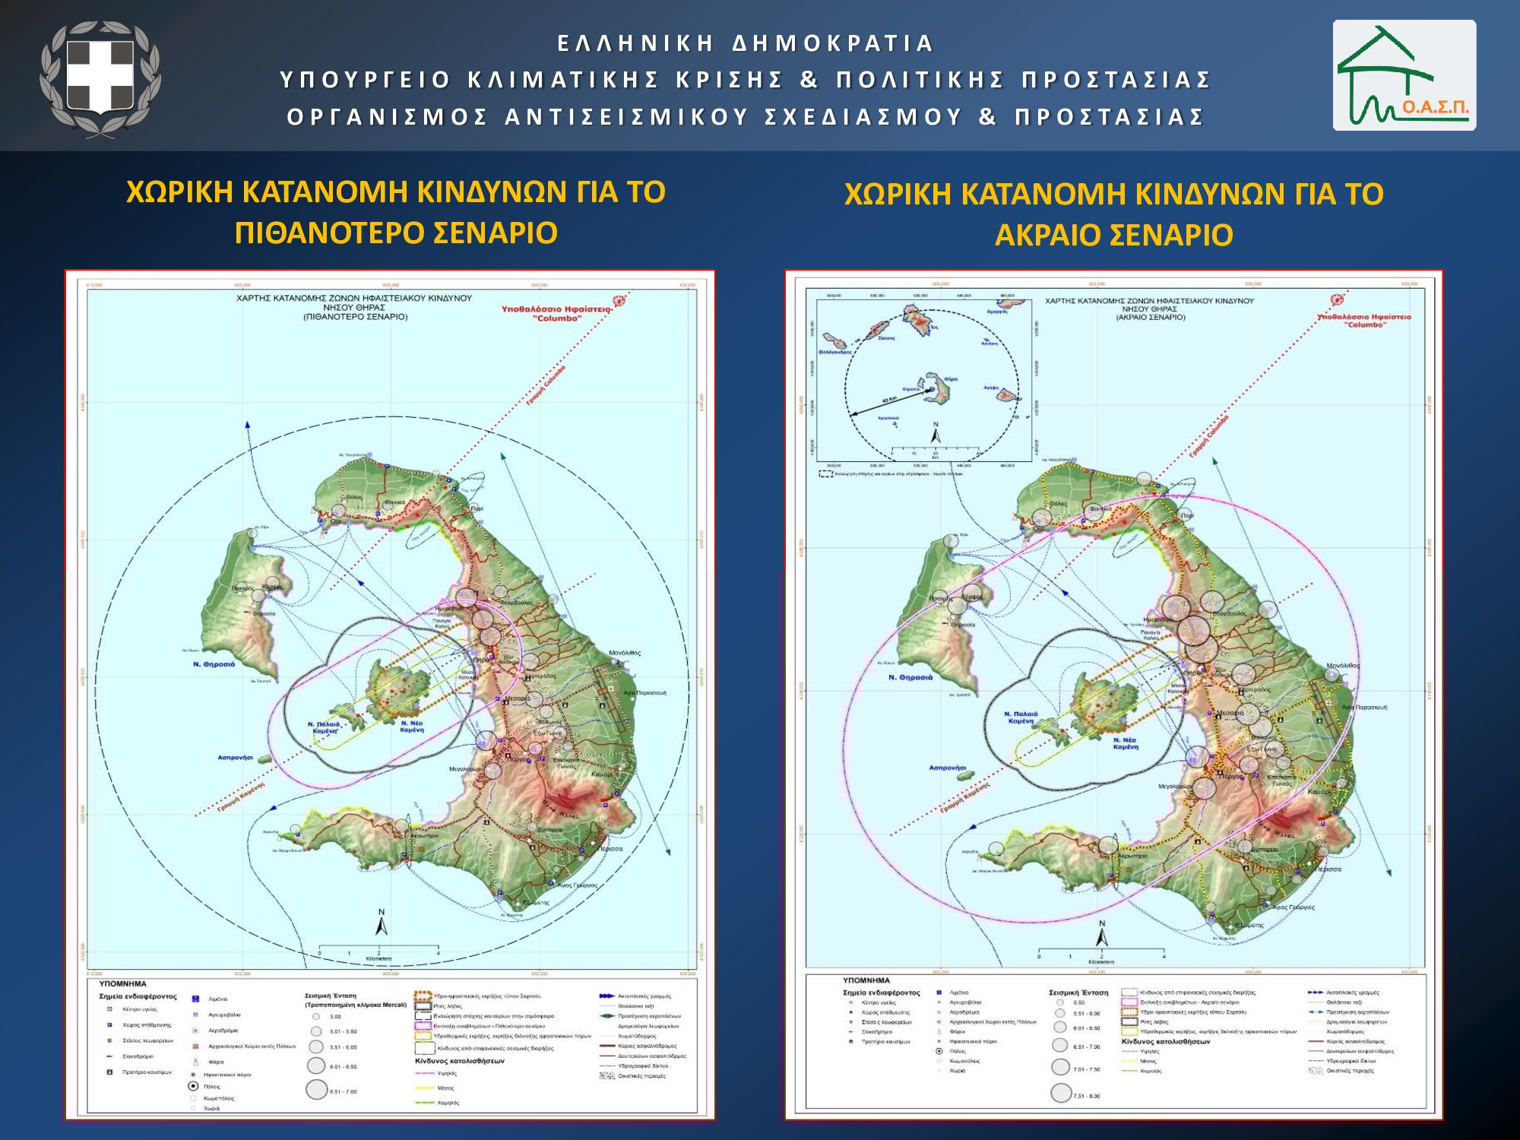Click north arrow below island in ΑΚΡΑΙΟ ΣΕΝΑΡΙΟ map

pyautogui.click(x=1102, y=934)
